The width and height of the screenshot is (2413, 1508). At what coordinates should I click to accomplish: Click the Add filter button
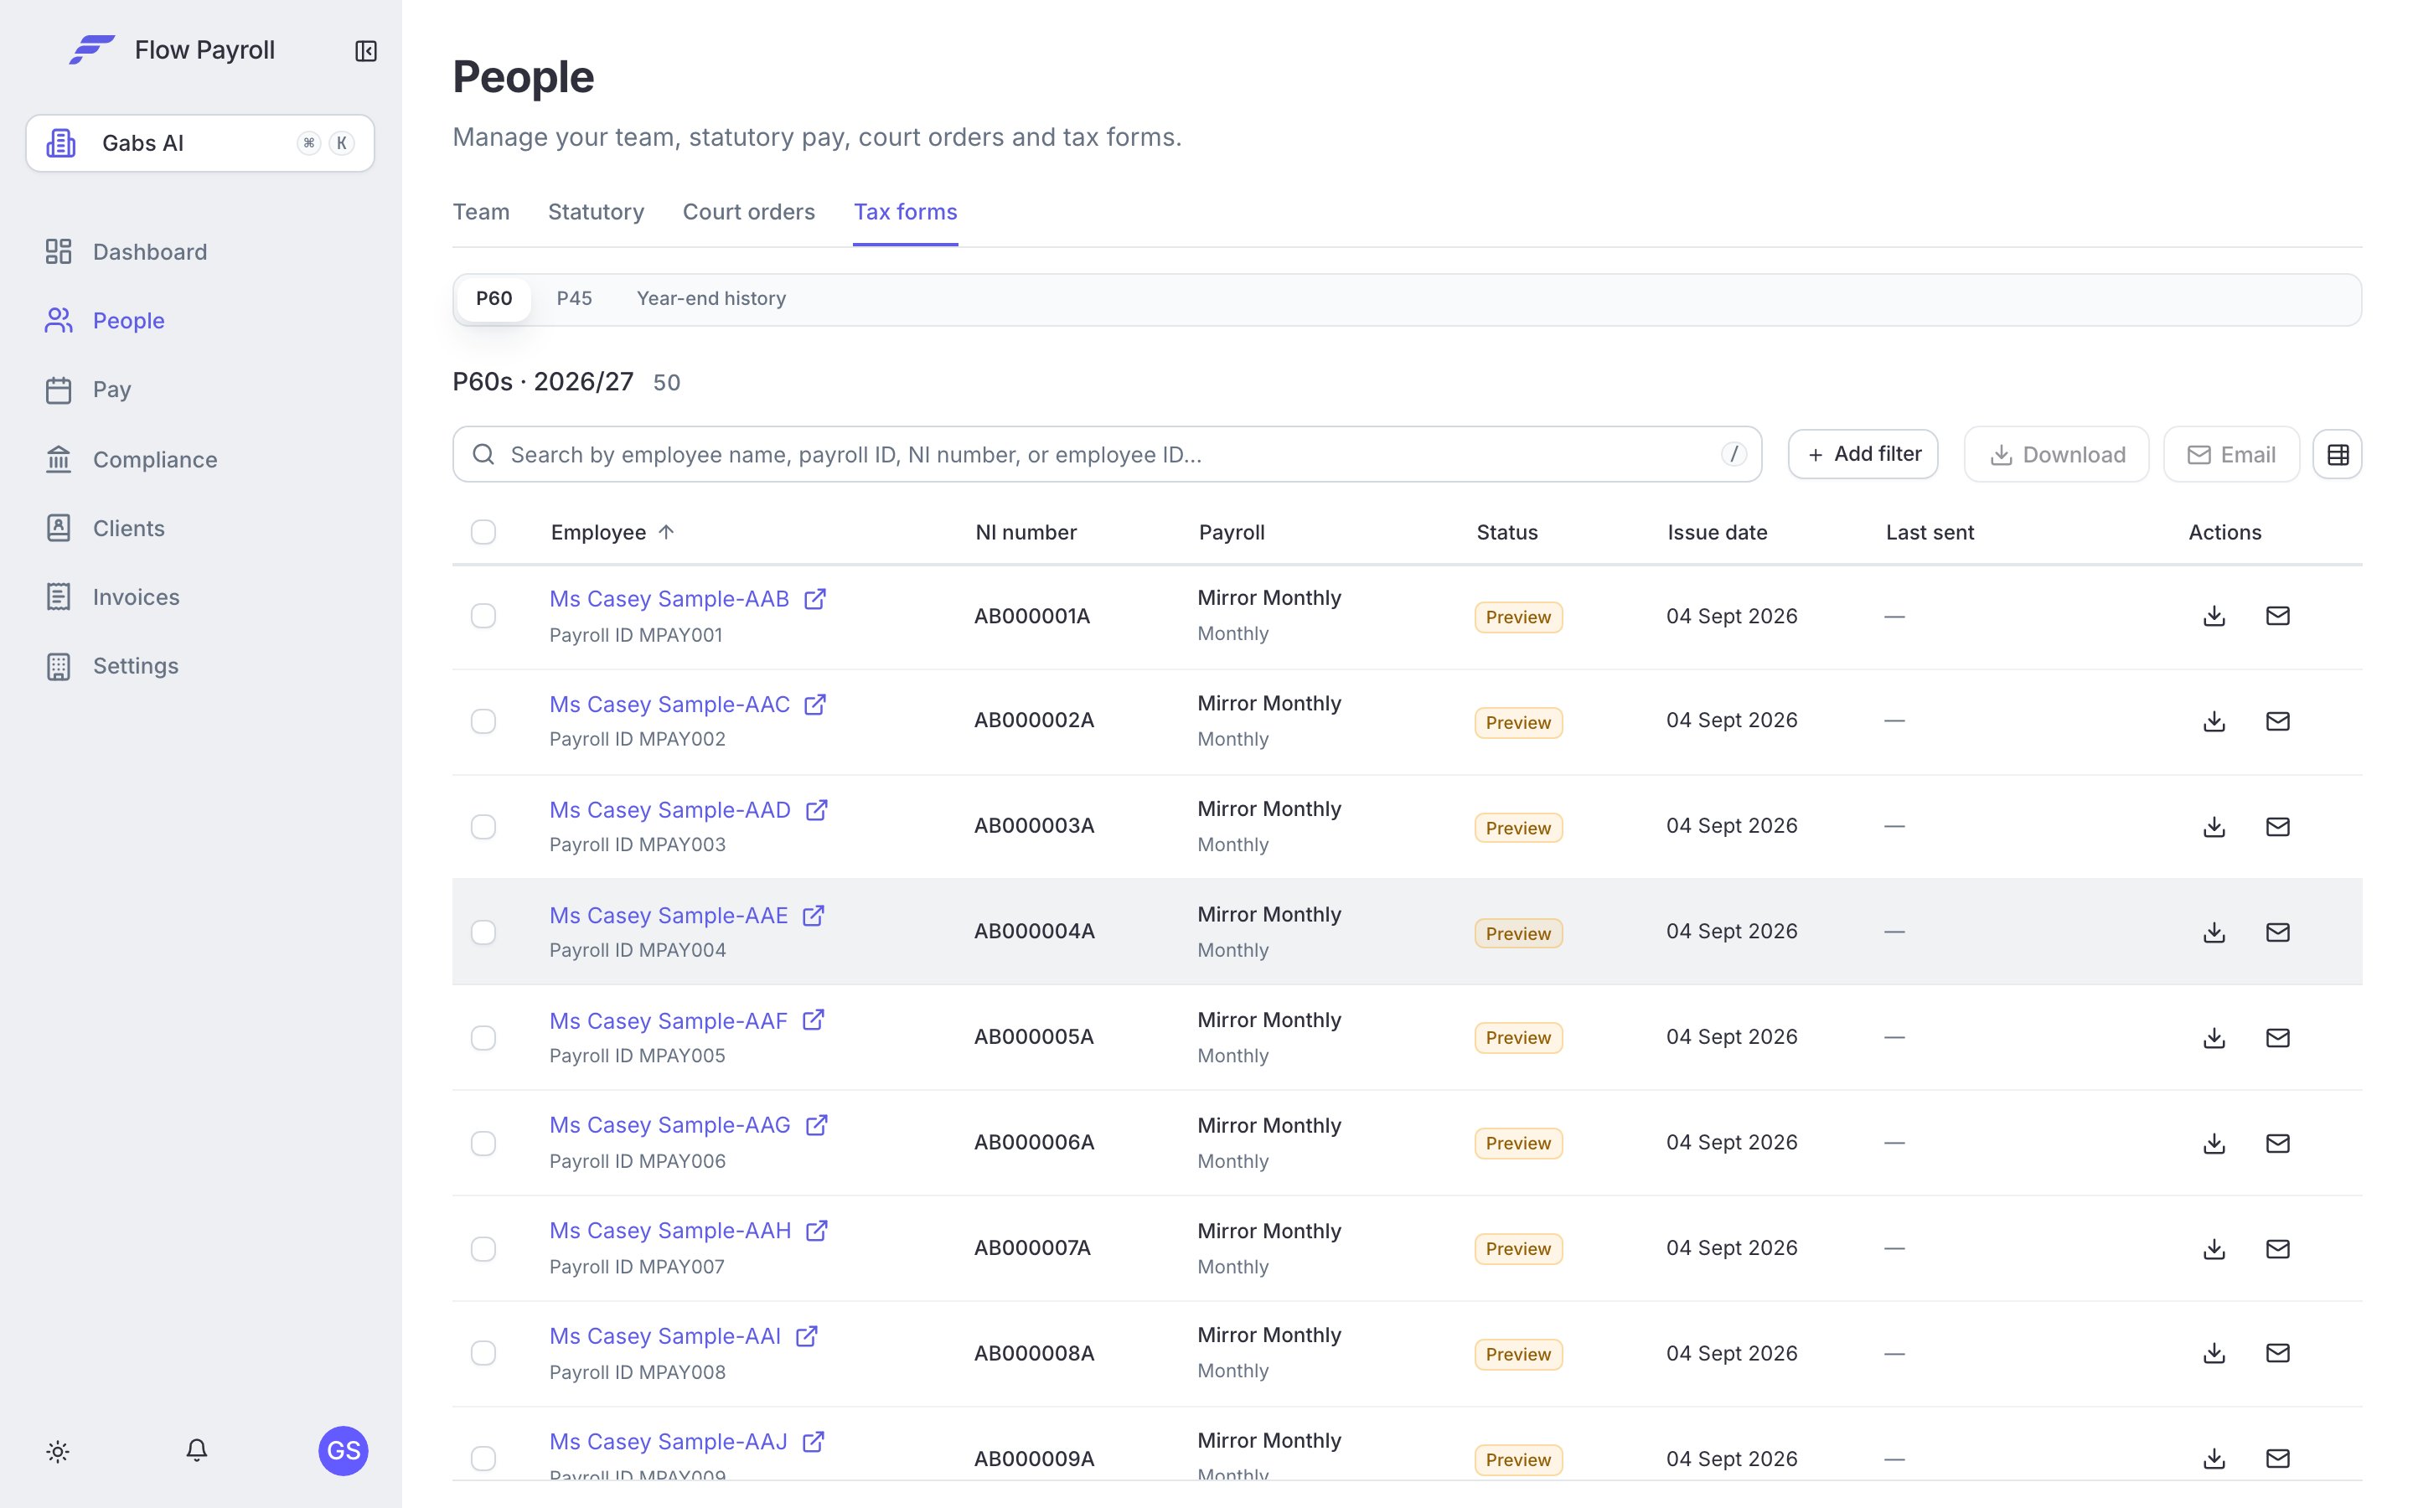(x=1863, y=455)
